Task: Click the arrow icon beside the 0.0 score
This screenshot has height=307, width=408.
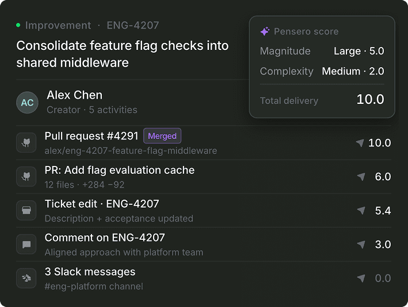Action: pyautogui.click(x=361, y=278)
